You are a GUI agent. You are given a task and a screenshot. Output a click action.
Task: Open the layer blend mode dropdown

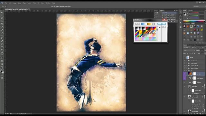[x=189, y=50]
